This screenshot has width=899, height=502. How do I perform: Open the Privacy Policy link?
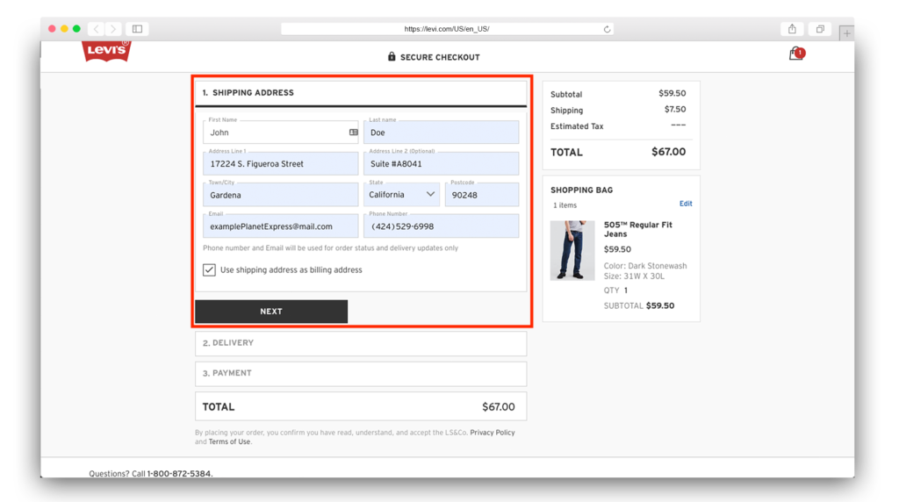[492, 433]
